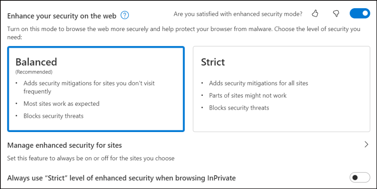Expand the chevron arrow for managing sites
The height and width of the screenshot is (189, 377).
(366, 145)
